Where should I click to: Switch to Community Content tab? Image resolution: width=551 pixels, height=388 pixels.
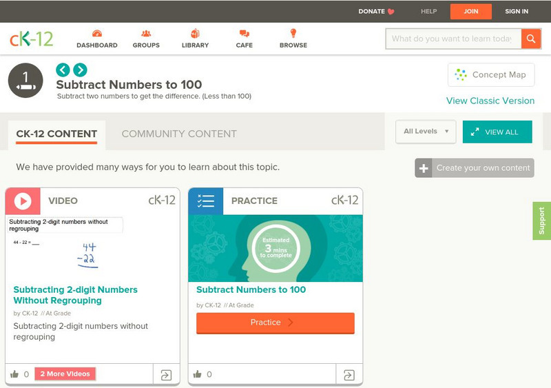[x=179, y=134]
